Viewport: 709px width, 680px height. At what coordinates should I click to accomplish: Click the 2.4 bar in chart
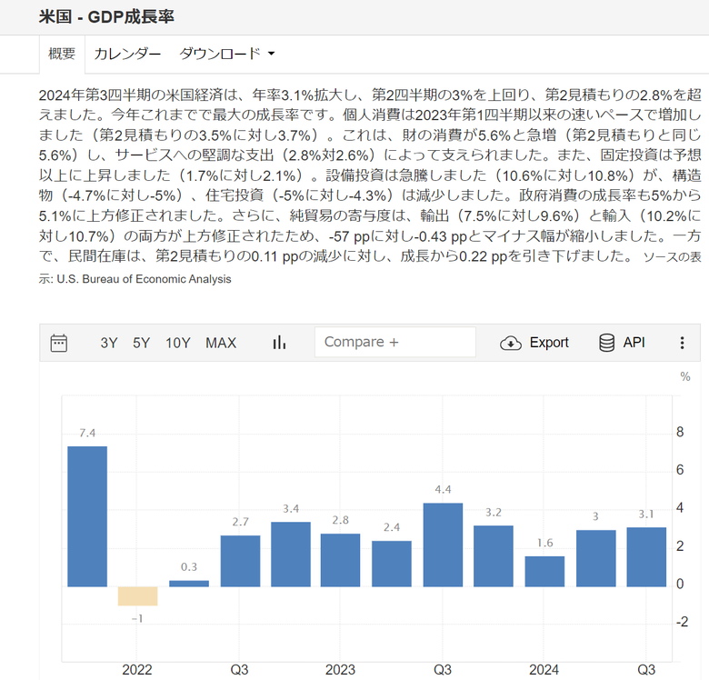tap(392, 564)
